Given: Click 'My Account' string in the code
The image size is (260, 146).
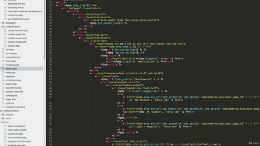Looking at the screenshot, I should point(143,100).
